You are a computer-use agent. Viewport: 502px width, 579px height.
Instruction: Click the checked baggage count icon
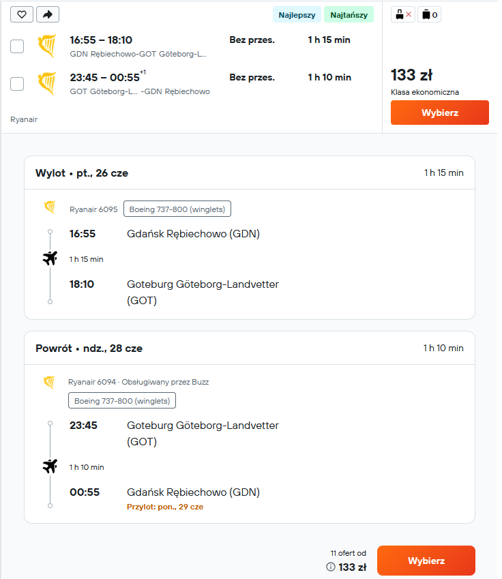(429, 15)
